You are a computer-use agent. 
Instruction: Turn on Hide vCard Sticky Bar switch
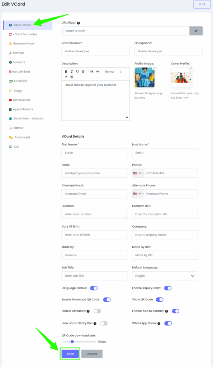point(104,323)
